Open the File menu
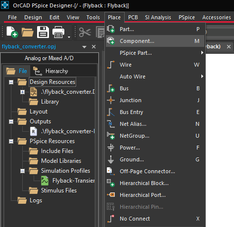This screenshot has width=234, height=227. pyautogui.click(x=12, y=17)
